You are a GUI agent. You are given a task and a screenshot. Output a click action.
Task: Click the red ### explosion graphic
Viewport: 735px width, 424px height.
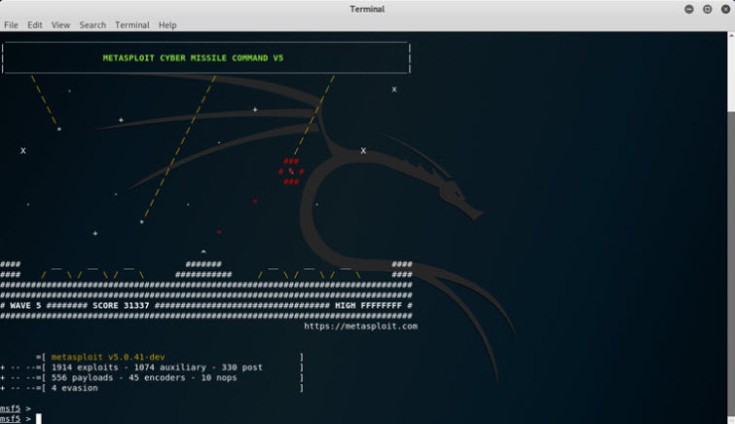point(291,172)
